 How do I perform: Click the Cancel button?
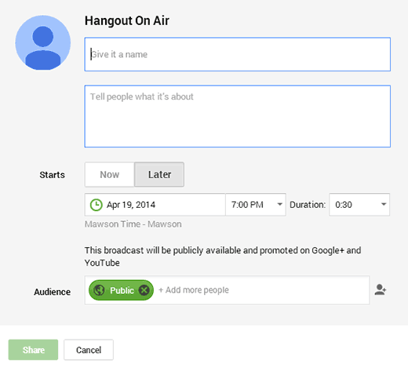click(x=89, y=350)
